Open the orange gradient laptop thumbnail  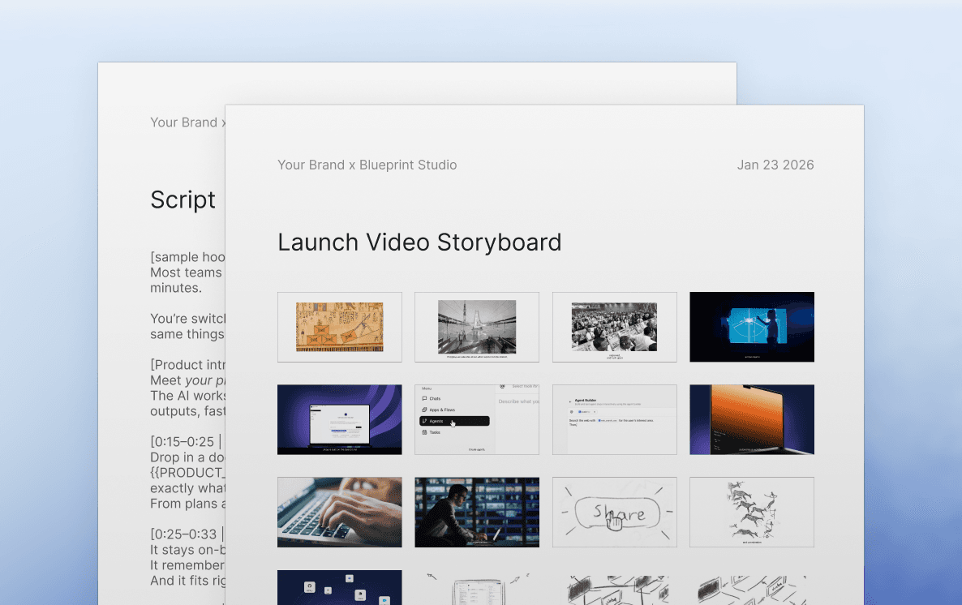coord(752,420)
